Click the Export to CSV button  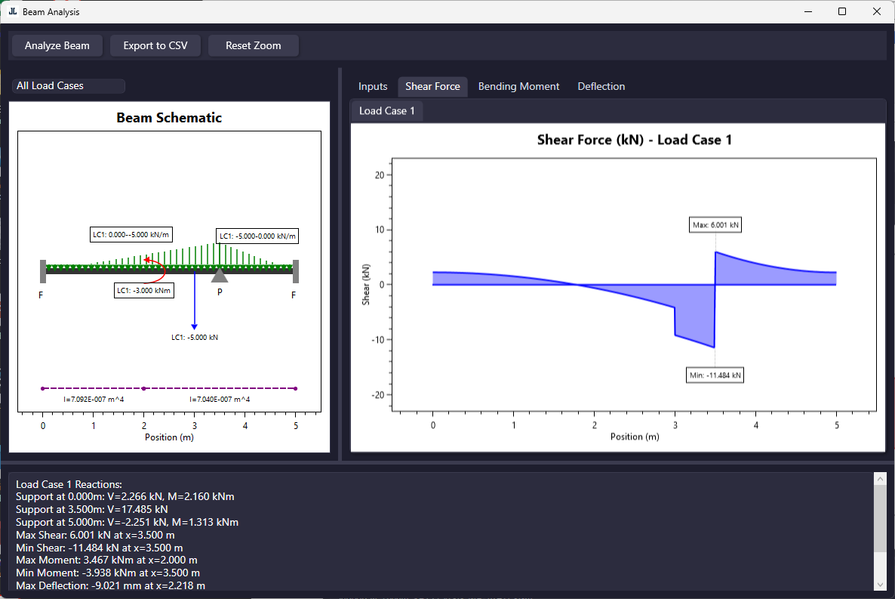(x=155, y=46)
